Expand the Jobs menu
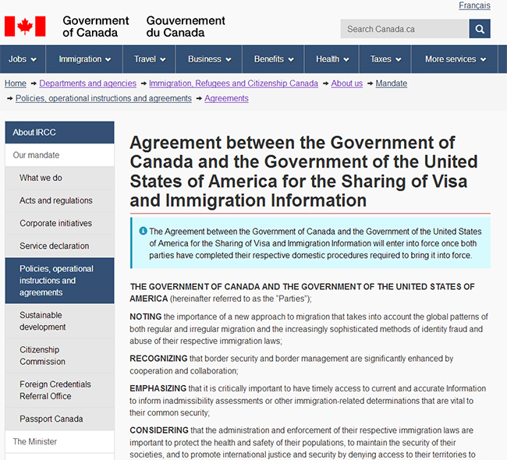507x460 pixels. 23,59
